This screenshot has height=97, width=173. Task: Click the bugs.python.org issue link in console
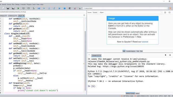[x=123, y=67]
